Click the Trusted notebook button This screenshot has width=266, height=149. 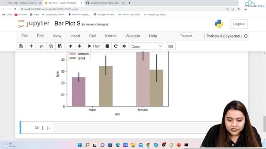click(186, 36)
